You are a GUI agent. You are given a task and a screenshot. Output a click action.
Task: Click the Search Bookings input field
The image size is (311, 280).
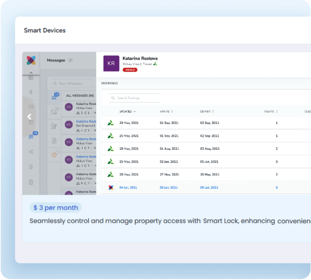[134, 98]
